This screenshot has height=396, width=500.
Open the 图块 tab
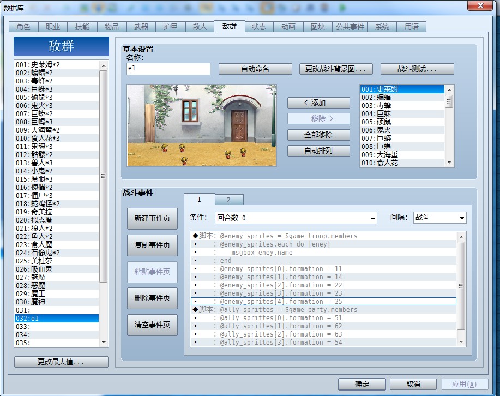pyautogui.click(x=317, y=27)
